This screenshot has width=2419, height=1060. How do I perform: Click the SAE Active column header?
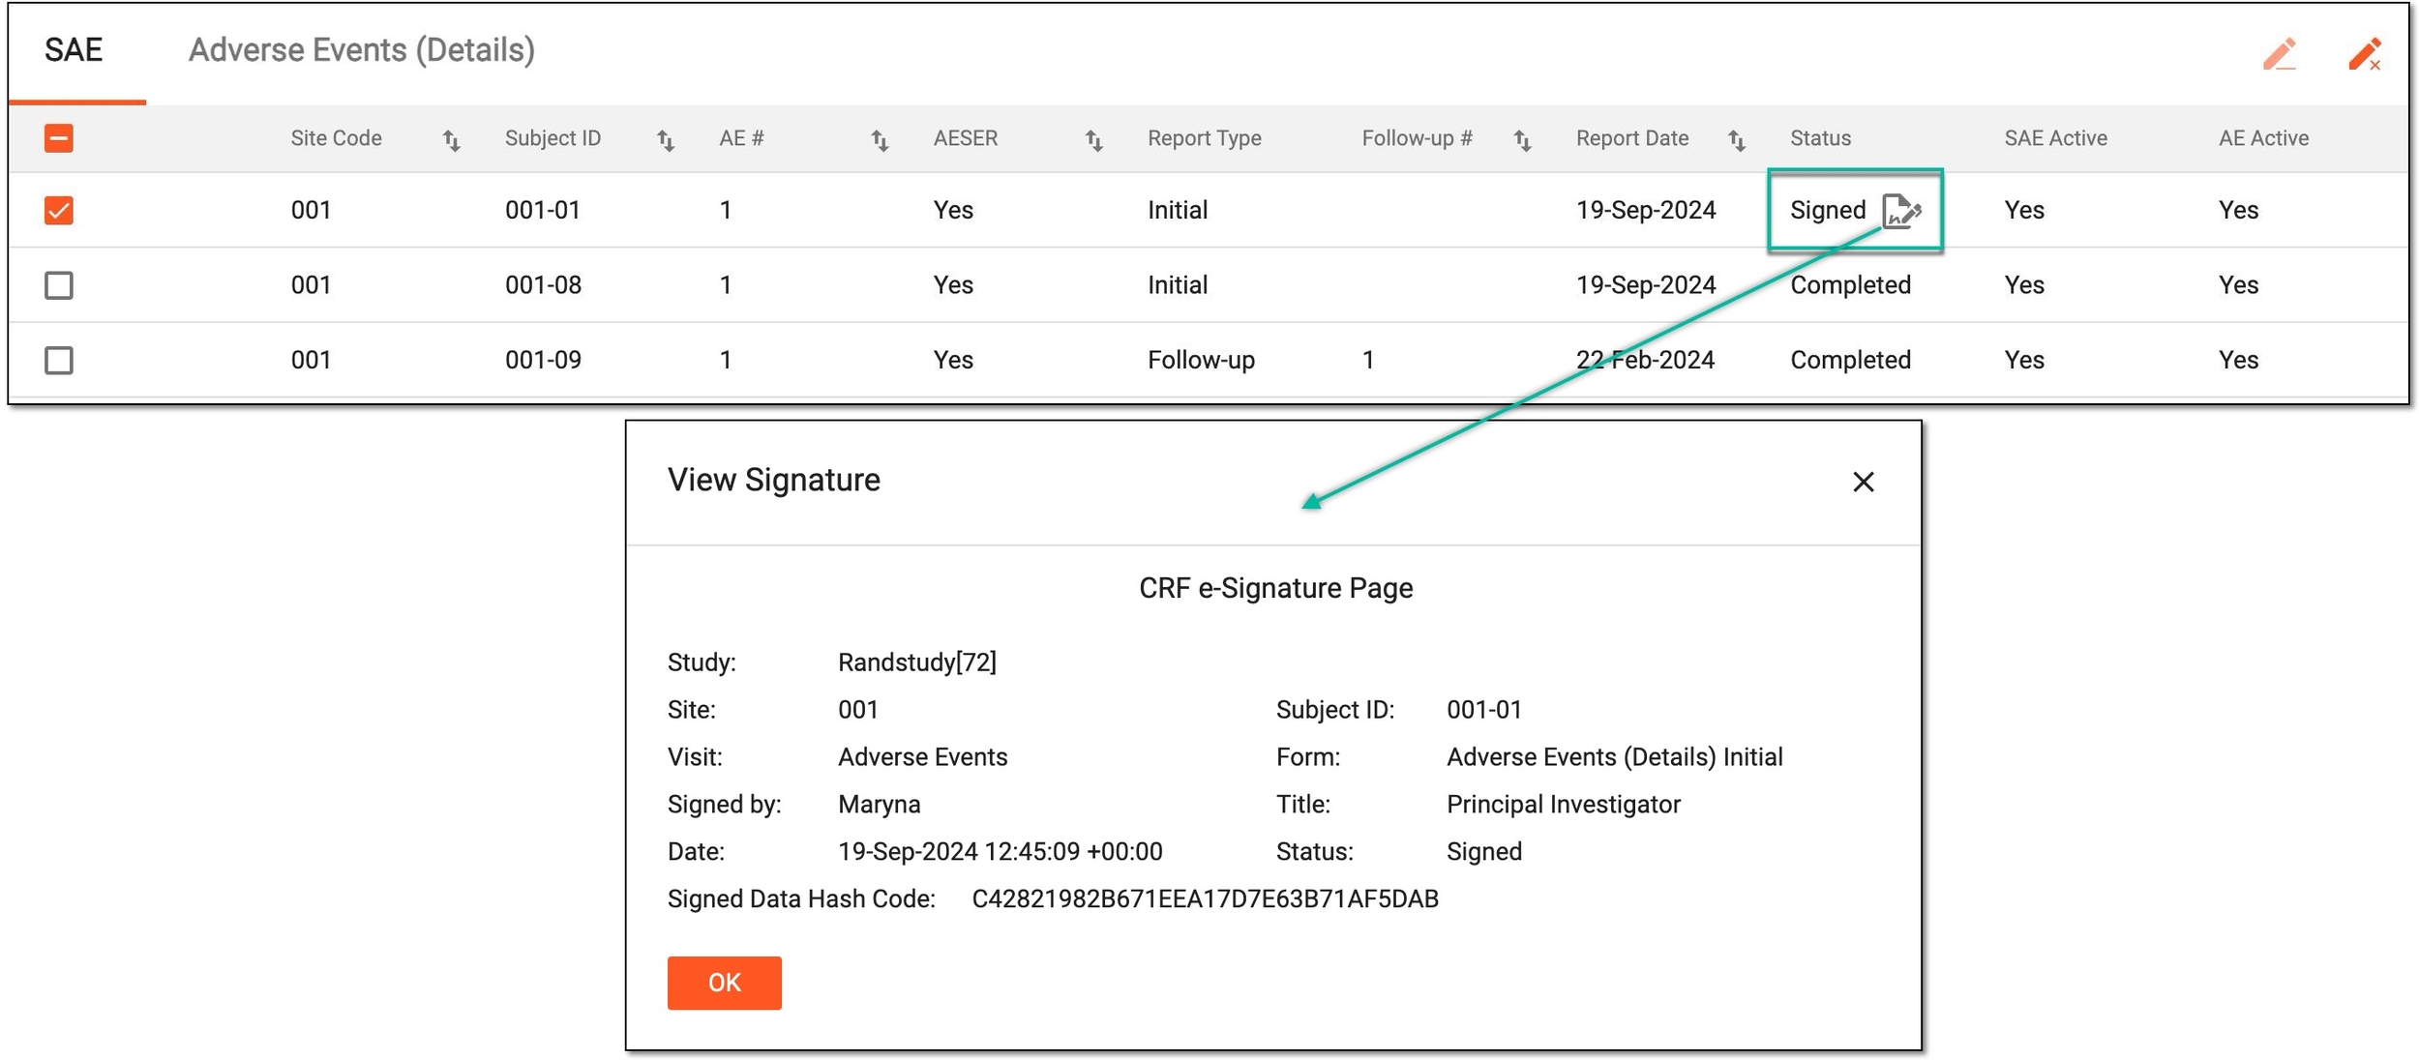click(x=2055, y=138)
